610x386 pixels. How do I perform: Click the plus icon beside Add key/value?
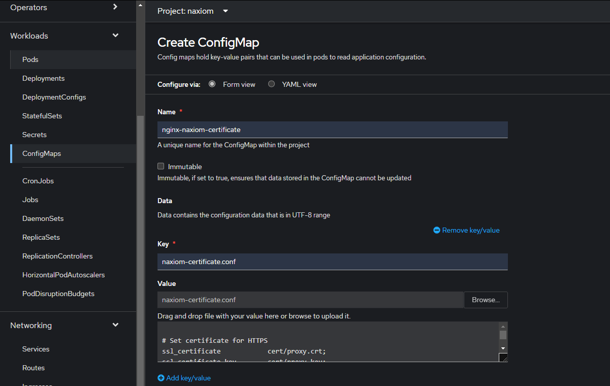click(x=161, y=378)
